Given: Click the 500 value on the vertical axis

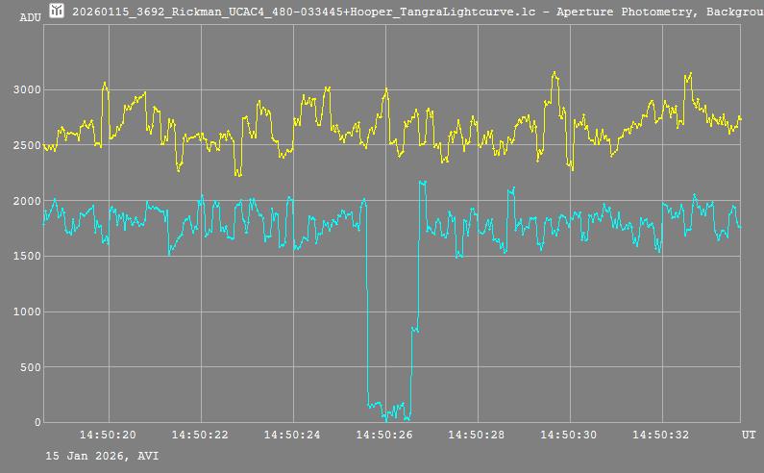Looking at the screenshot, I should click(x=29, y=367).
